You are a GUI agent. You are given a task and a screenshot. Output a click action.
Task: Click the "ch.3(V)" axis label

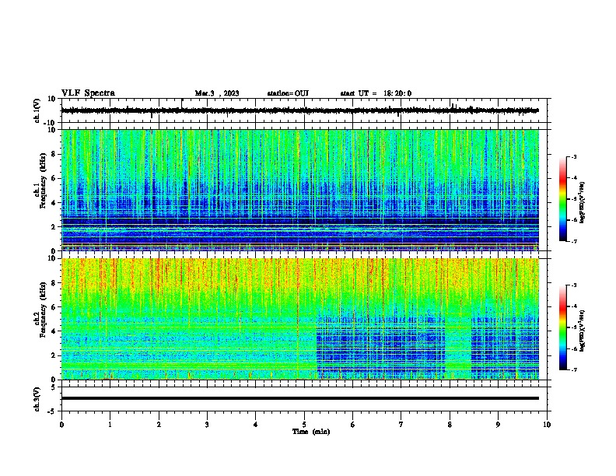[37, 400]
